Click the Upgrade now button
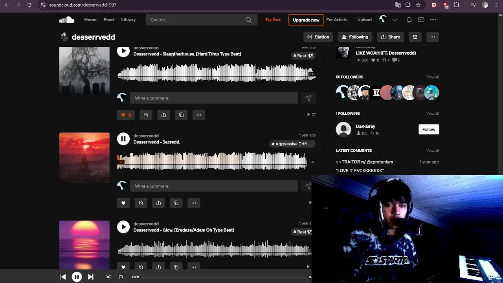This screenshot has height=283, width=503. pyautogui.click(x=306, y=20)
